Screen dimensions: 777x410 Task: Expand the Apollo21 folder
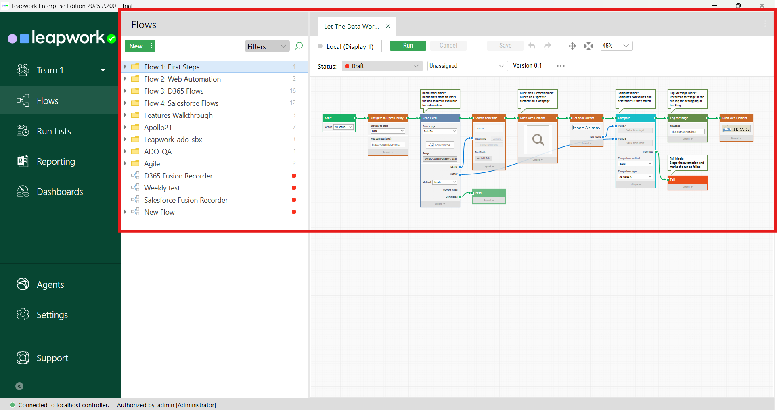125,127
